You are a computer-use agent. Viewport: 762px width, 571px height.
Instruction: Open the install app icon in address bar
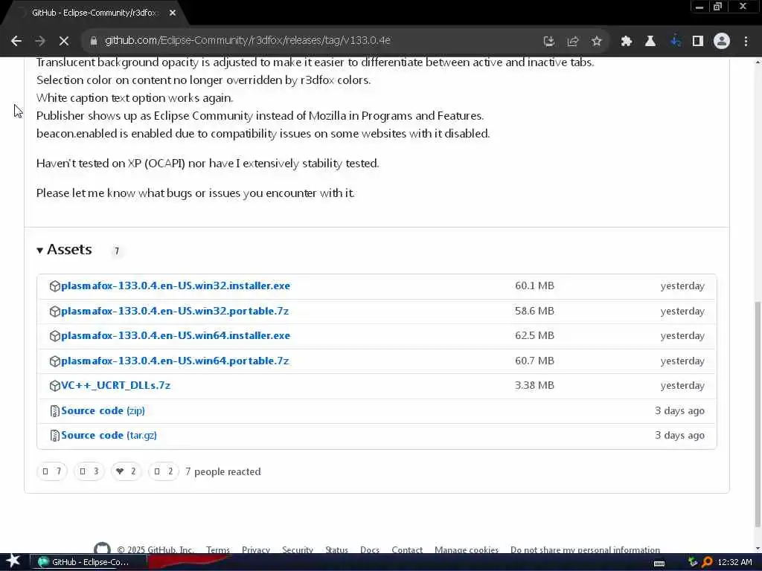click(548, 42)
